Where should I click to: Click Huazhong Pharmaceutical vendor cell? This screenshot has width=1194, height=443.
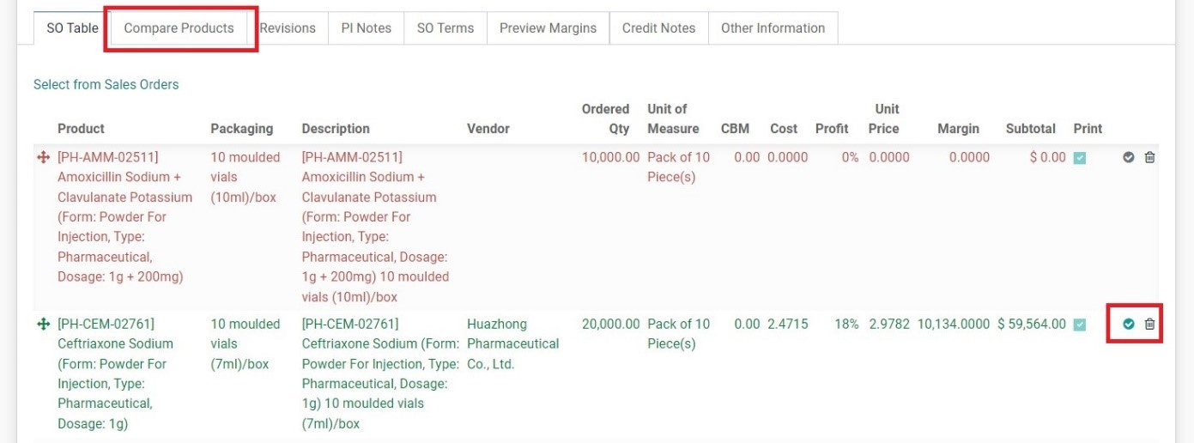[512, 344]
